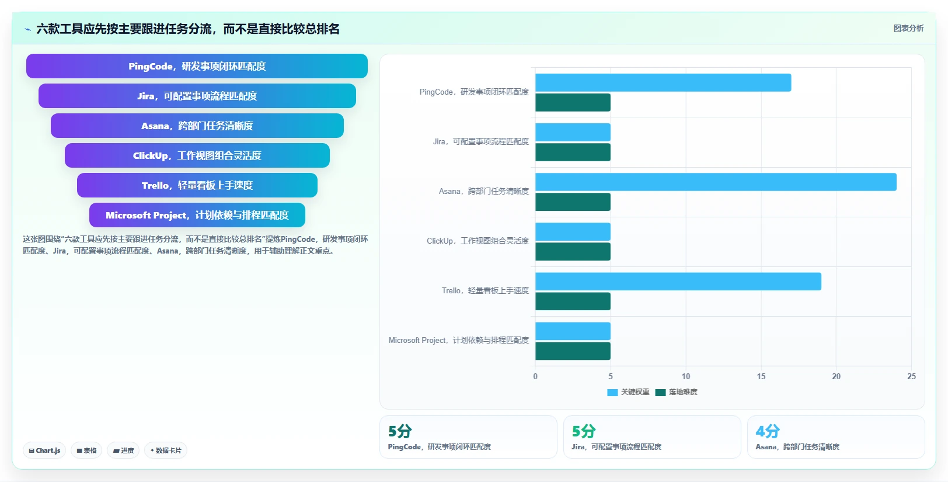This screenshot has height=482, width=948.
Task: Click the 图表分析 label in the header
Action: click(908, 28)
